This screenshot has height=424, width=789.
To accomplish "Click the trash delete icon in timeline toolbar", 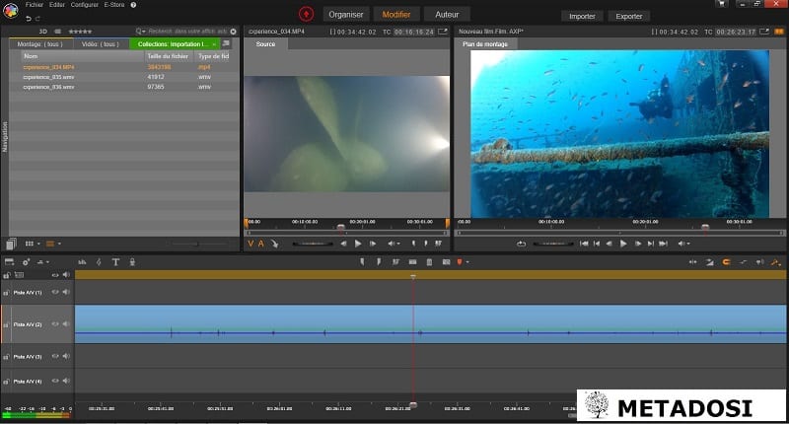I will [x=429, y=262].
